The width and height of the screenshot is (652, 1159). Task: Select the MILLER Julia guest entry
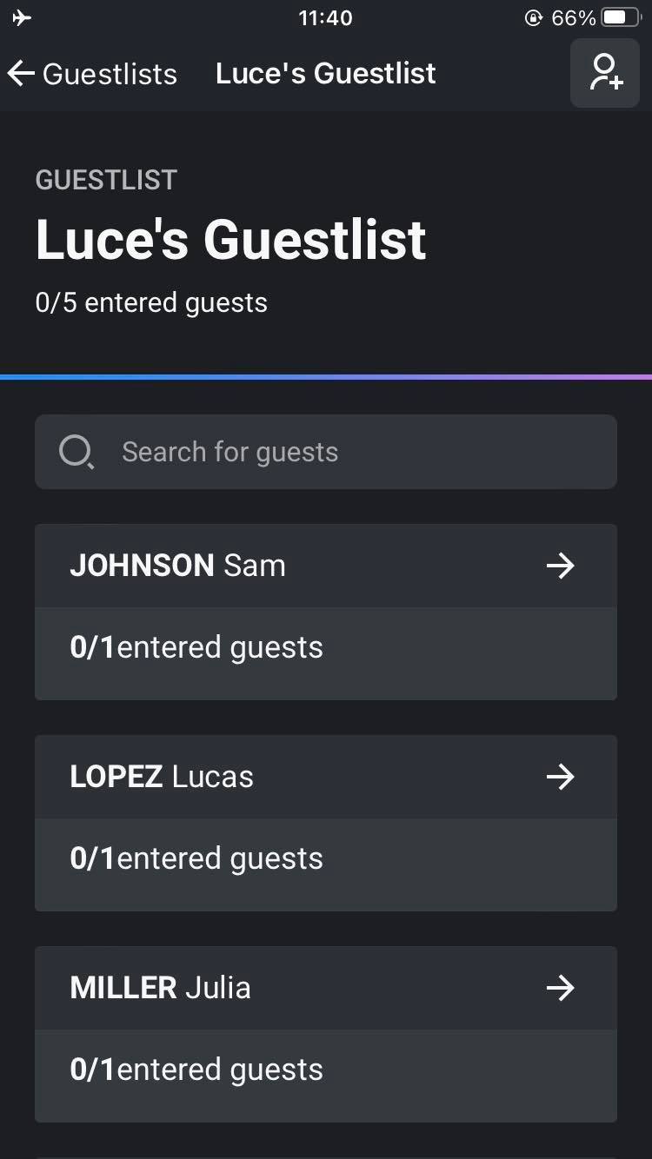(x=326, y=988)
